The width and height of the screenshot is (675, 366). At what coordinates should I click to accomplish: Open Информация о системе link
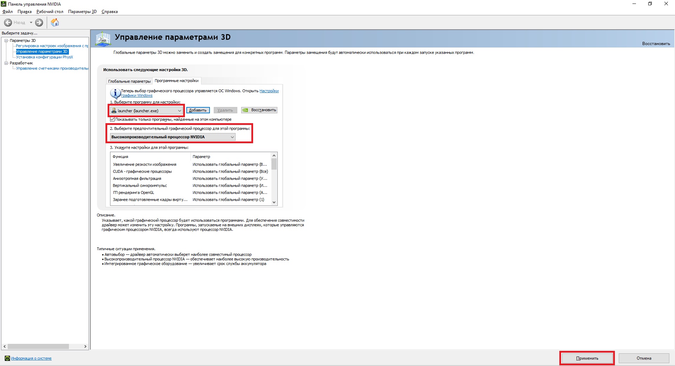31,358
